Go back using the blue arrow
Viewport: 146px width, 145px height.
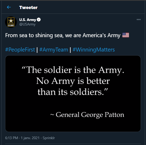click(9, 7)
